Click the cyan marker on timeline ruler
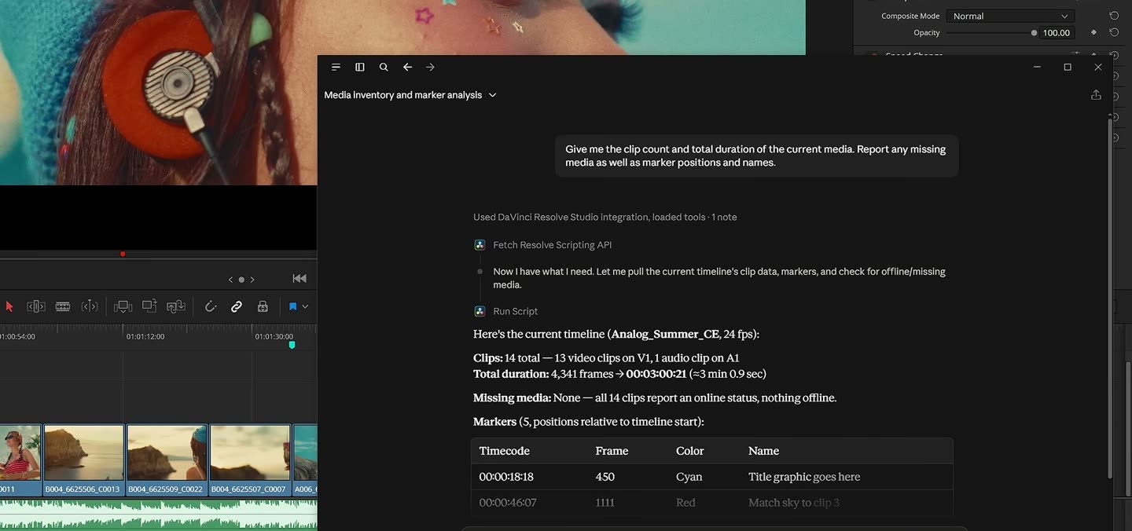The height and width of the screenshot is (531, 1132). tap(292, 345)
